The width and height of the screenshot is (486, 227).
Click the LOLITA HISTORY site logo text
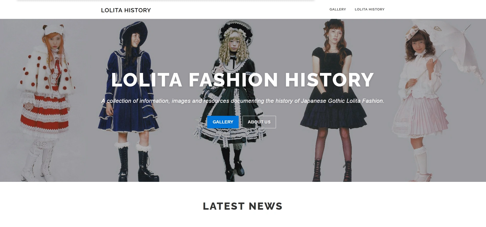point(126,10)
